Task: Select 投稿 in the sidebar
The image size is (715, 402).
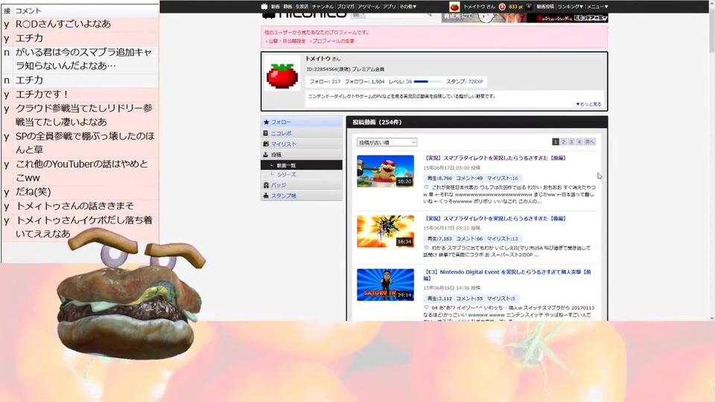Action: pos(276,155)
